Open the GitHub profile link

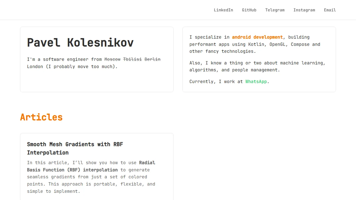(x=249, y=10)
